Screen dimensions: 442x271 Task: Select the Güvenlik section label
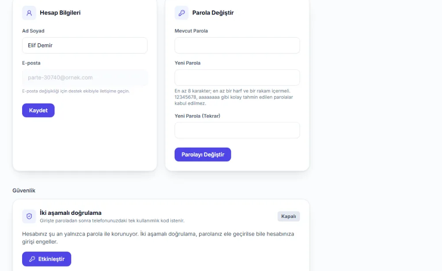pyautogui.click(x=24, y=191)
